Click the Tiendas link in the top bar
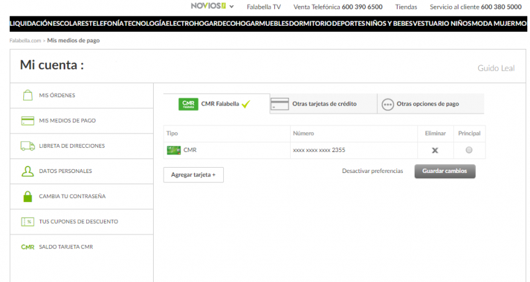 point(405,7)
